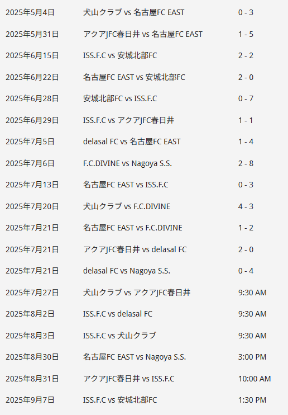Open the ISS.F.C vs アクアJFC春日井 match
The width and height of the screenshot is (288, 415).
coord(128,120)
